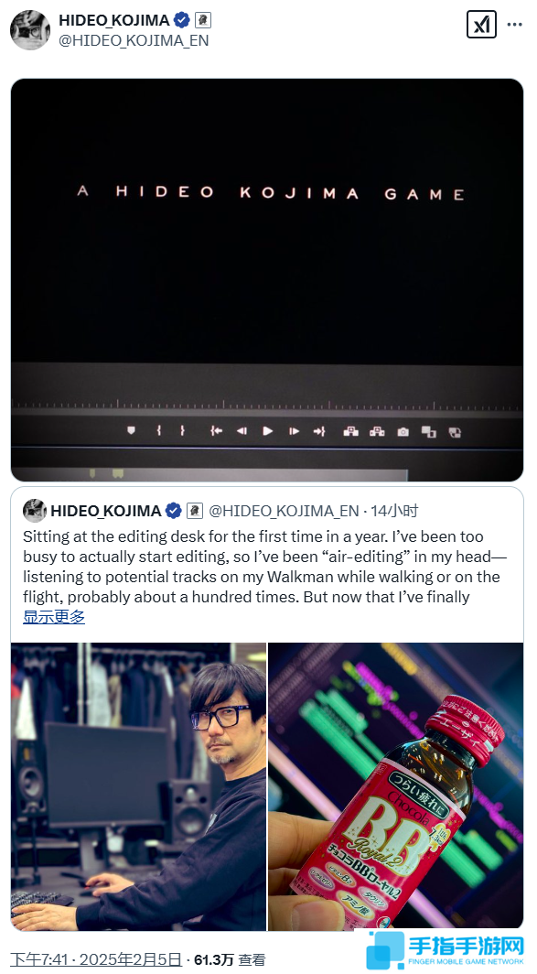The width and height of the screenshot is (537, 974).
Task: Open the three-dot more options menu
Action: [x=515, y=25]
